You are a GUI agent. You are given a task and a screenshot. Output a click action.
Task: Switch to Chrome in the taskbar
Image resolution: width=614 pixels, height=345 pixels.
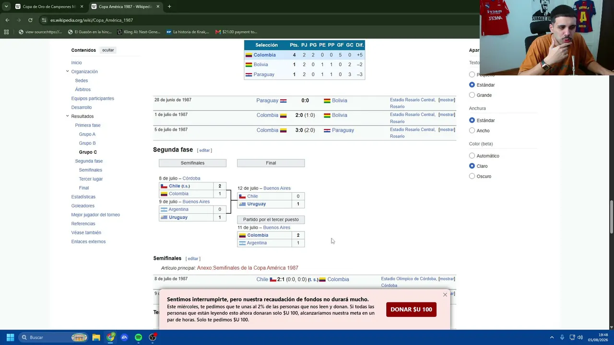pyautogui.click(x=110, y=337)
